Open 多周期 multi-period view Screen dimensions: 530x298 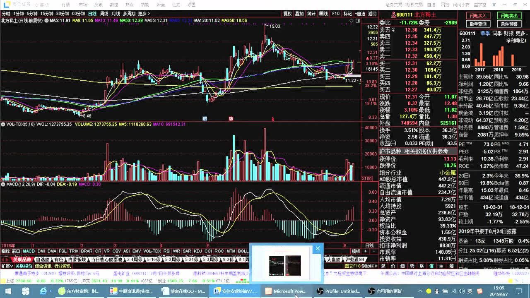[129, 14]
